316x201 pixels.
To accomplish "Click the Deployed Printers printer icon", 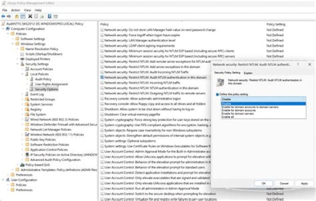I will click(22, 59).
